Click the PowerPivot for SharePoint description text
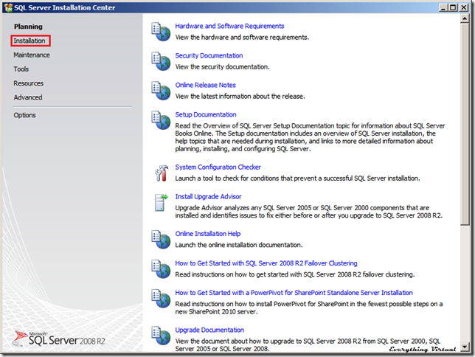Viewport: 475px width, 357px height. [309, 308]
